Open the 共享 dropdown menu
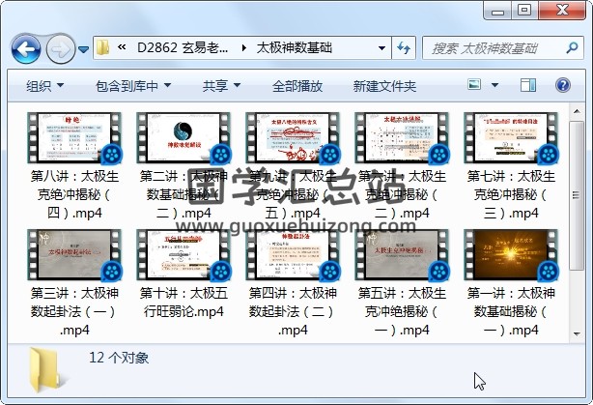Screen dimensions: 593x405 221,86
